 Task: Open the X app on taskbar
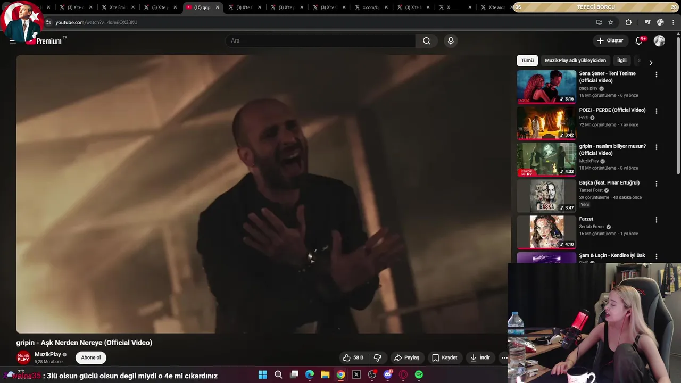click(356, 374)
